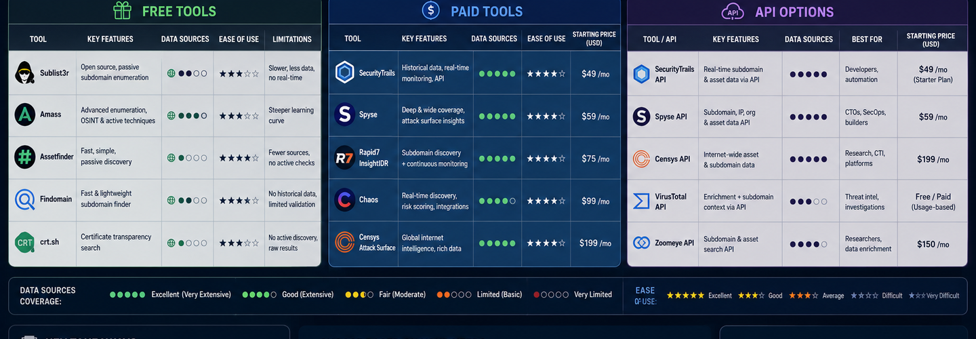Click 'Good (Extensive)' coverage legend entry
The image size is (976, 339).
click(x=289, y=294)
